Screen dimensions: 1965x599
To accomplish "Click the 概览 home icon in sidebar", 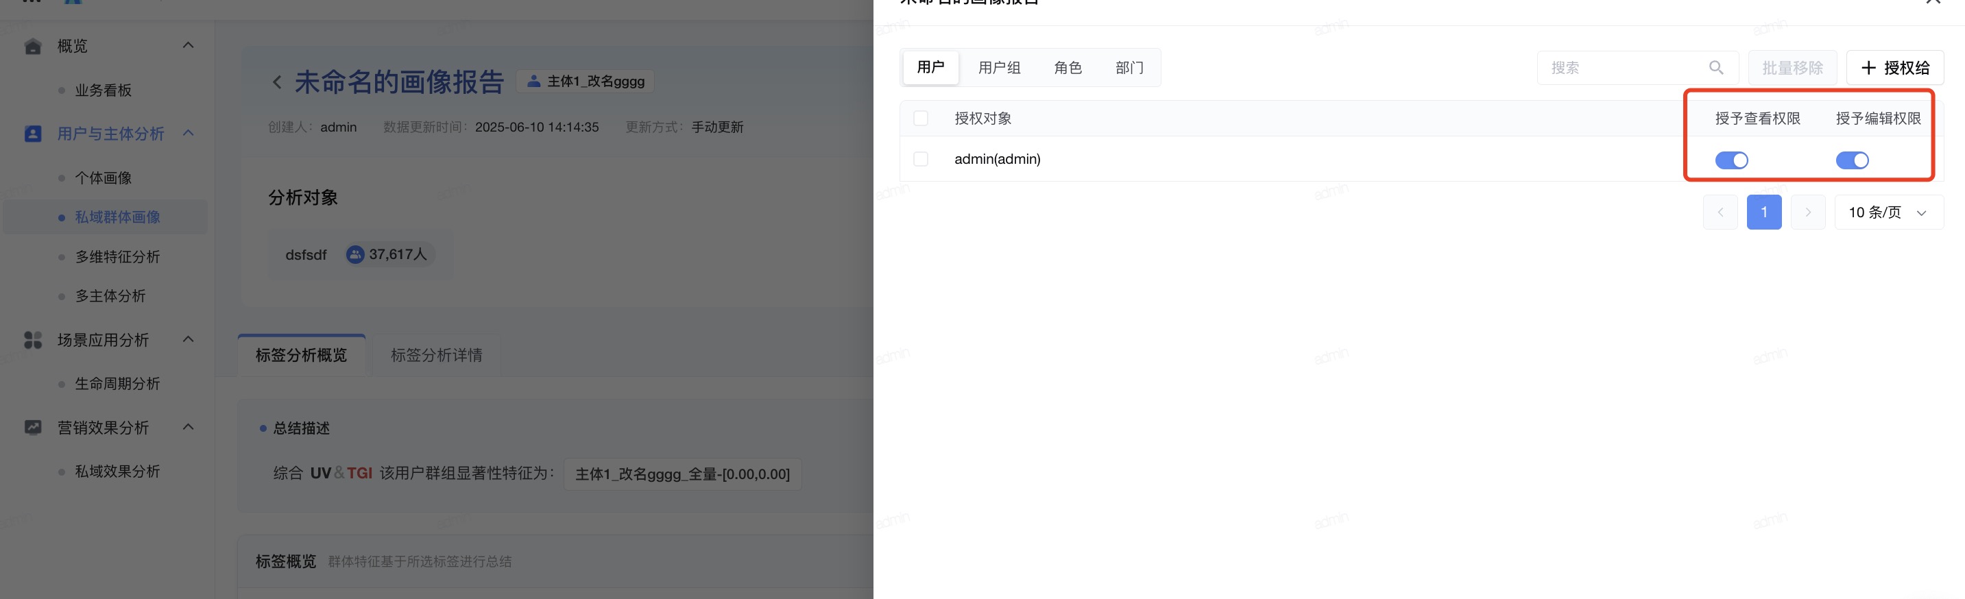I will point(33,47).
